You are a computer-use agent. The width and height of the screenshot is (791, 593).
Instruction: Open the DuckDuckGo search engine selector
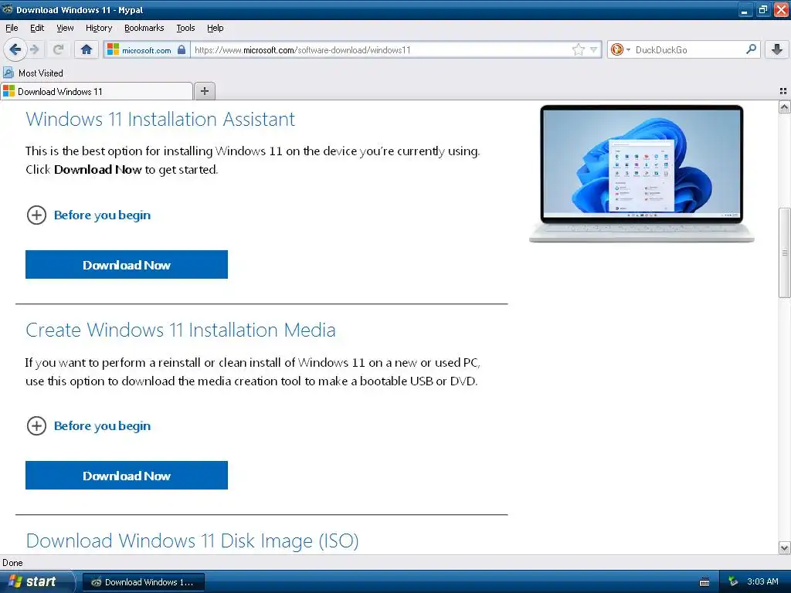pyautogui.click(x=620, y=49)
